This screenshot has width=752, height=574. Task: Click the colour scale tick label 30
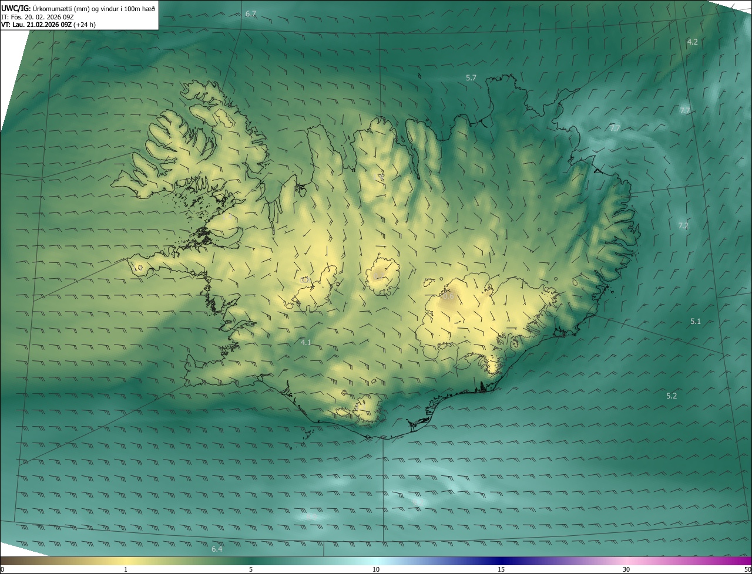tap(626, 569)
